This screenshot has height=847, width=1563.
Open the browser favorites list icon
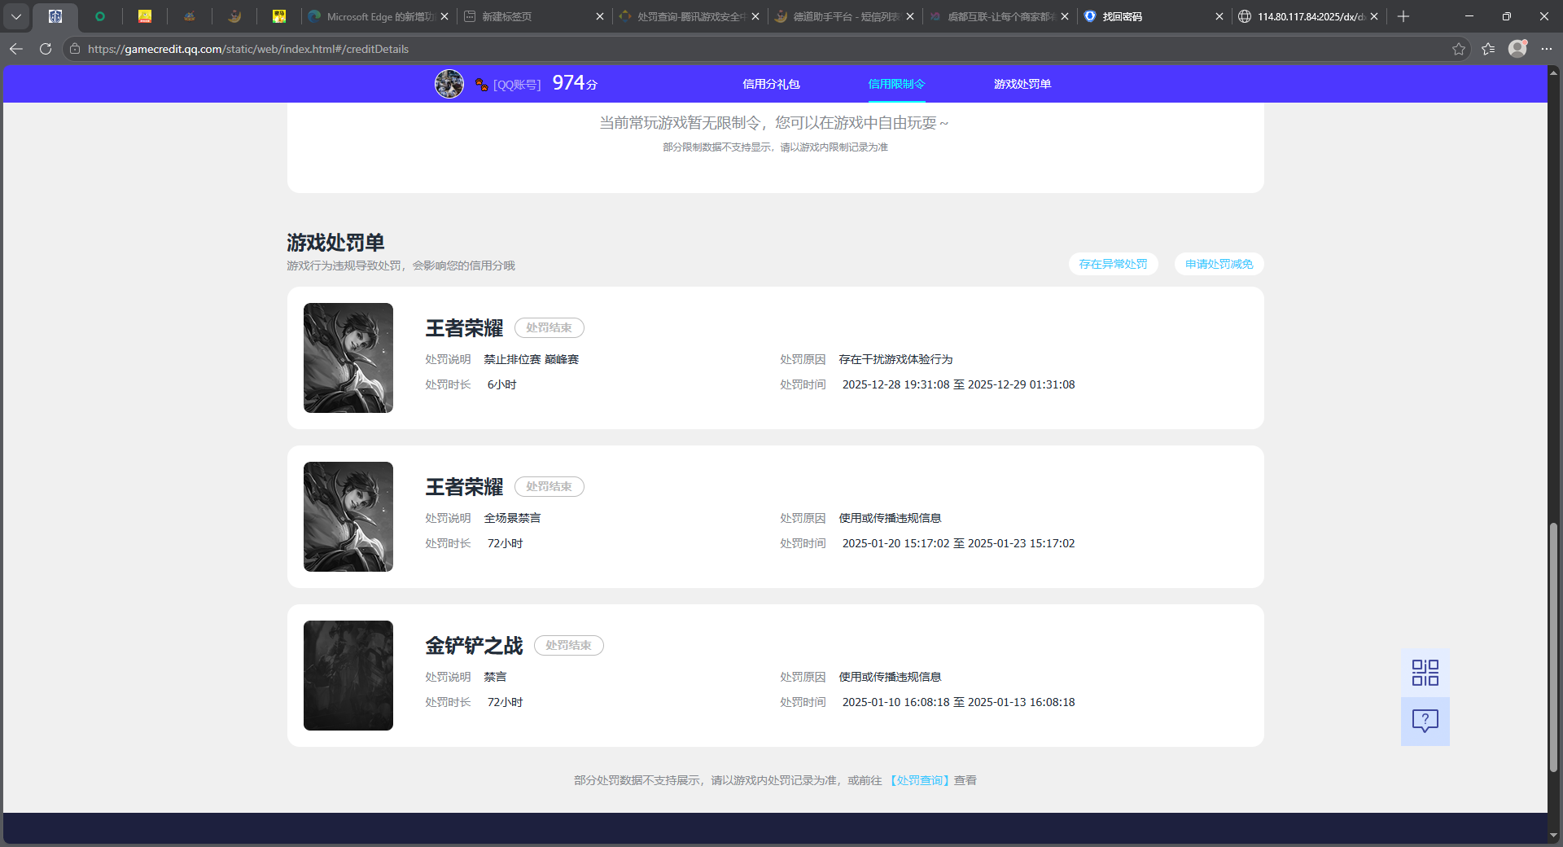point(1488,49)
